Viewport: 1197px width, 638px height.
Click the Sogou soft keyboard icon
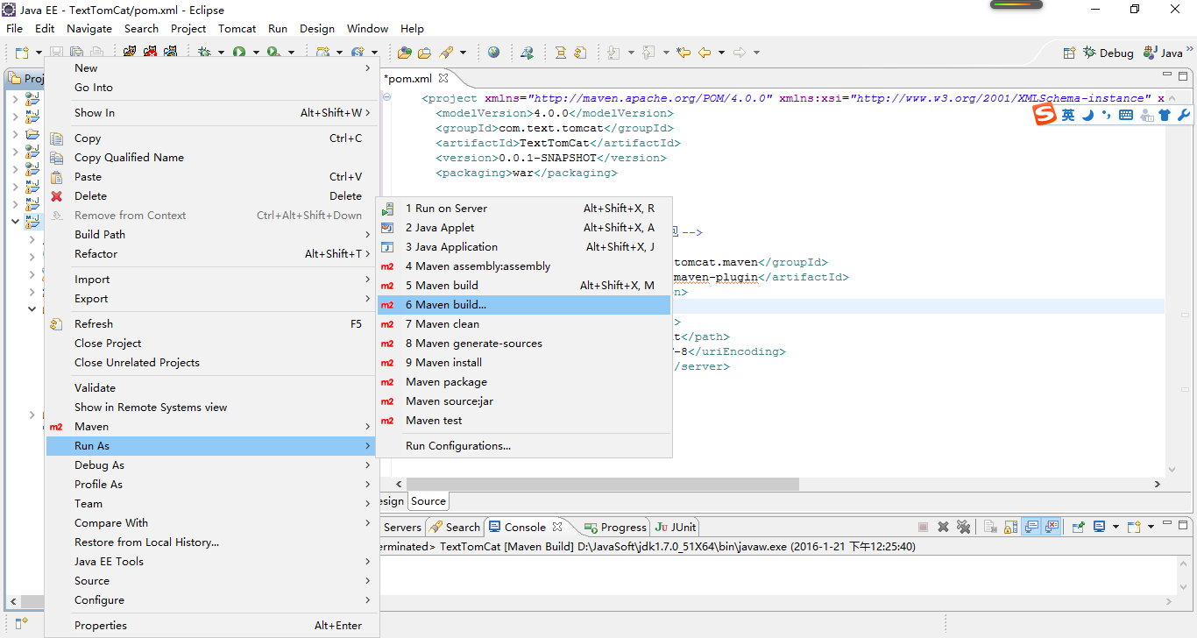pos(1126,115)
